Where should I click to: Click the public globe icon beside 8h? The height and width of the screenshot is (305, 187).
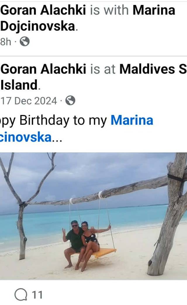[25, 41]
